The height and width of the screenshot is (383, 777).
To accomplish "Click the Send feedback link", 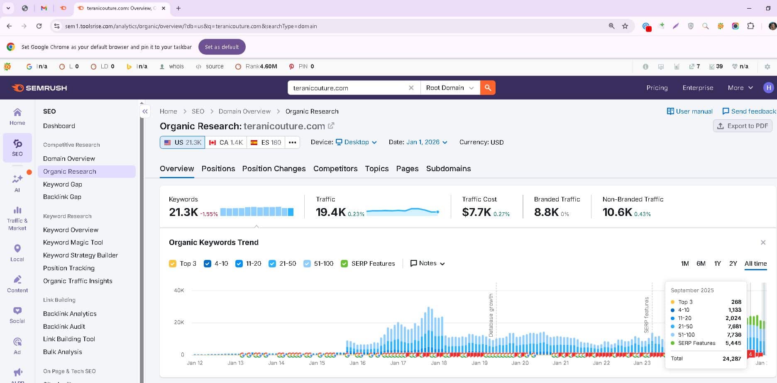I will click(749, 112).
